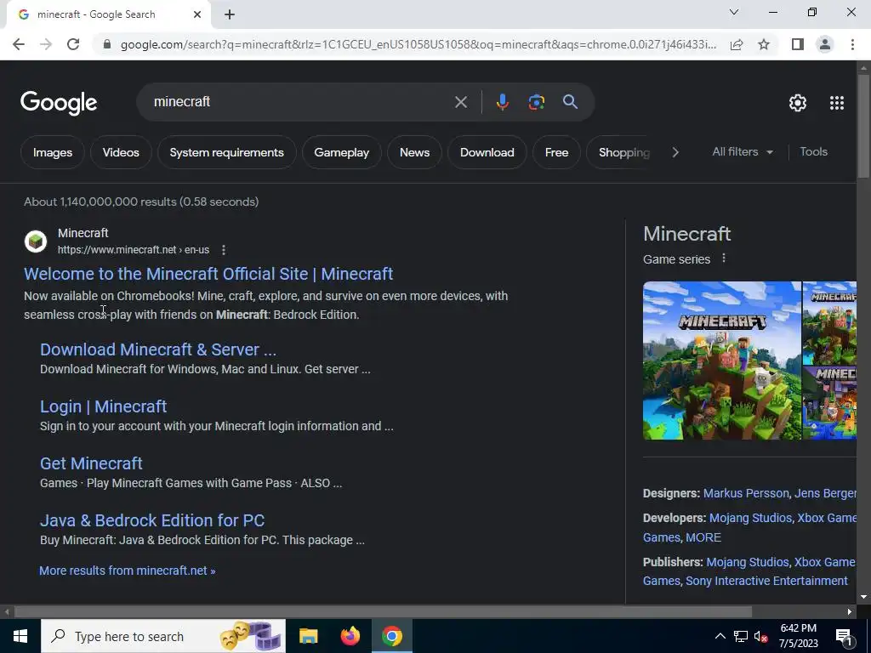Viewport: 871px width, 653px height.
Task: Select the Images filter chip
Action: 53,153
